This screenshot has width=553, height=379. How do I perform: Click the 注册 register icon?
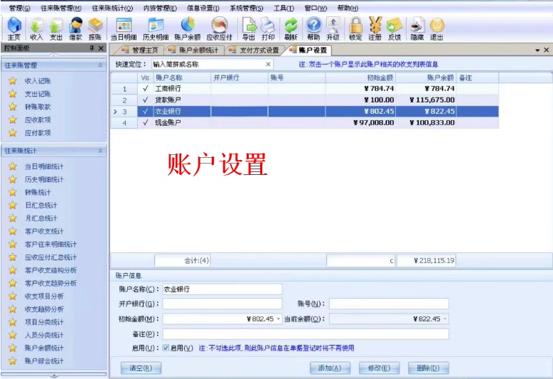[x=375, y=29]
